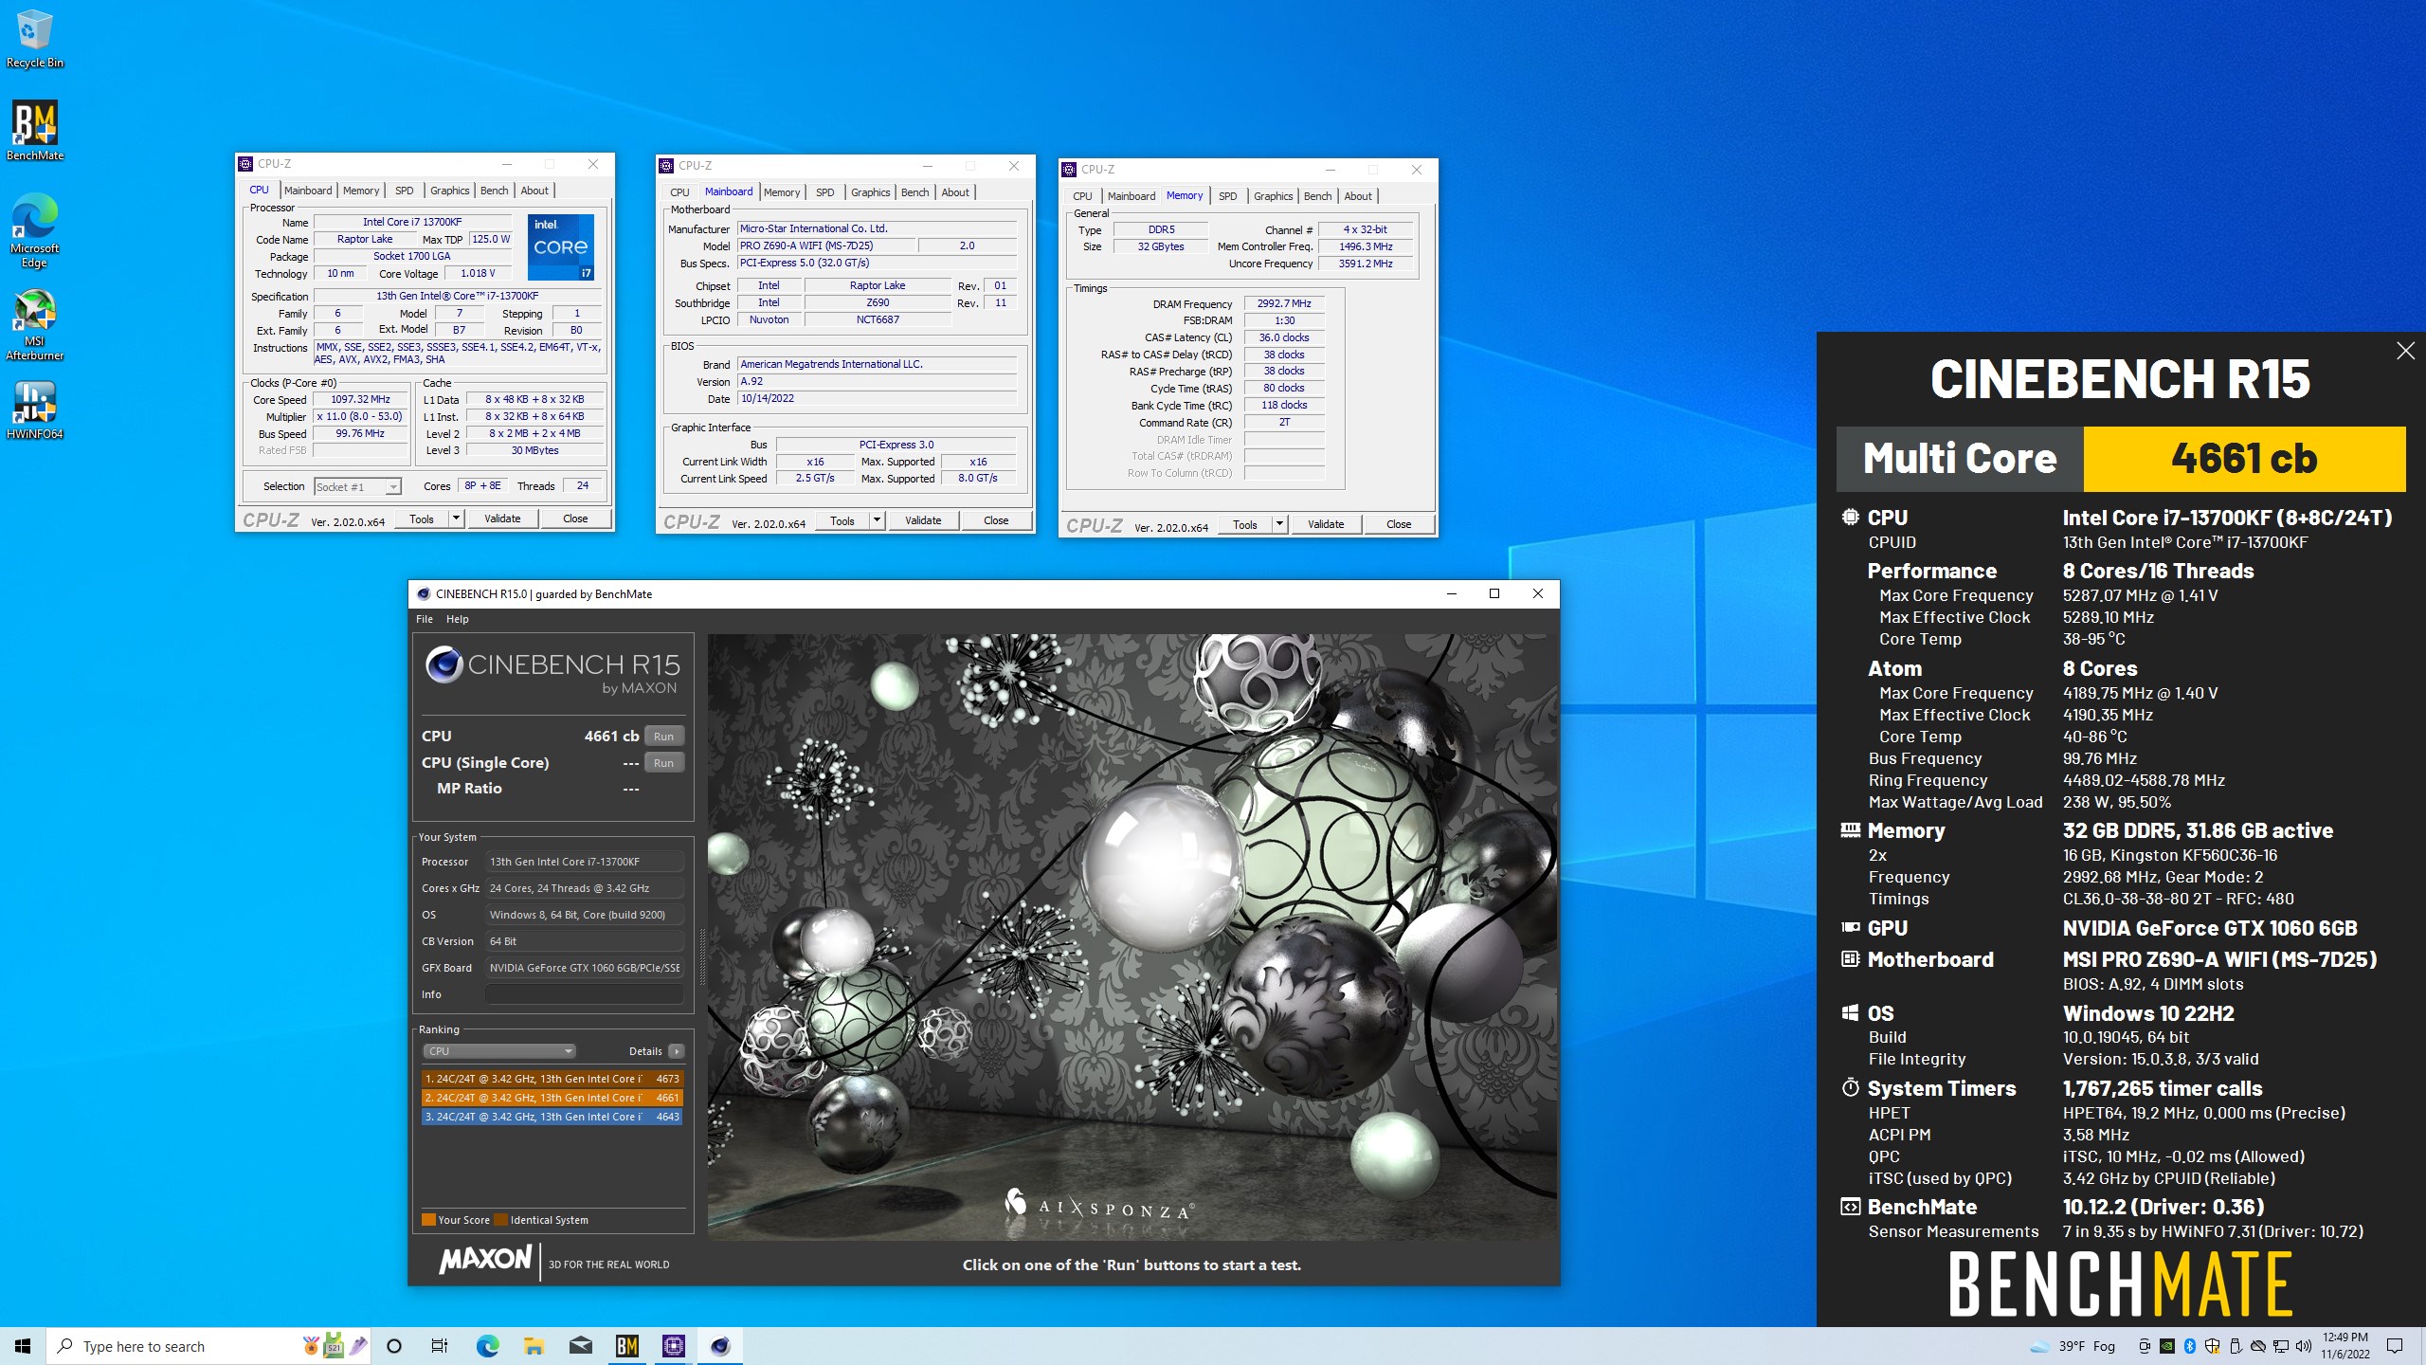The width and height of the screenshot is (2426, 1365).
Task: Click the taskbar clock showing 12:49 PM
Action: pos(2345,1346)
